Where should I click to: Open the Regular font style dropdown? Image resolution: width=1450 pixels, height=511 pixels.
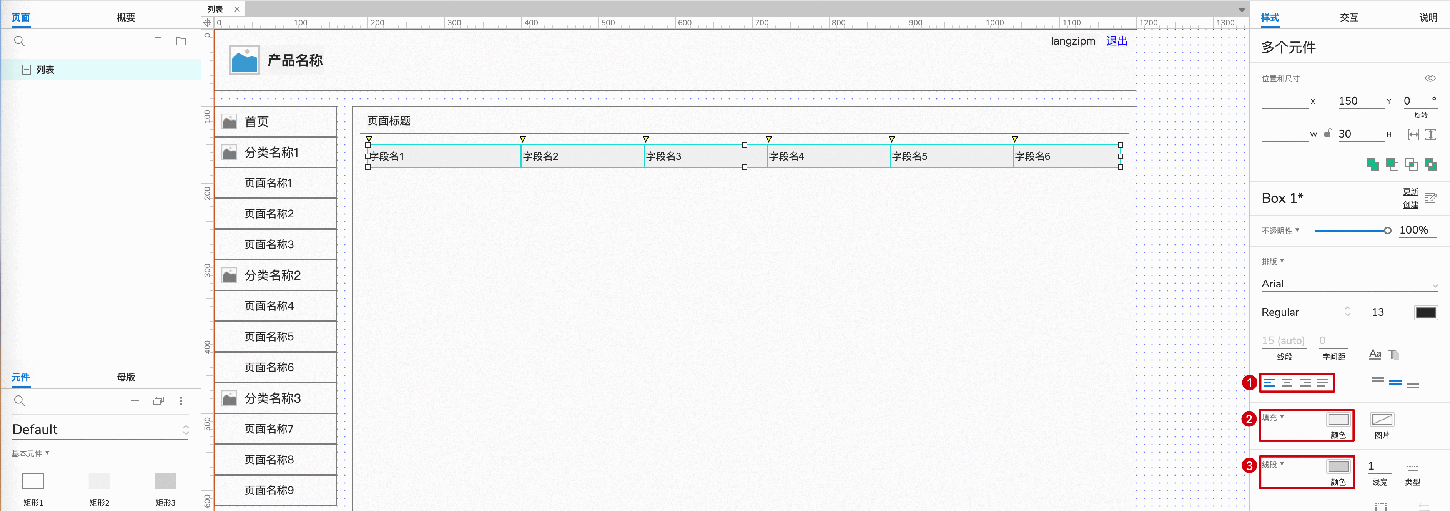pyautogui.click(x=1306, y=312)
